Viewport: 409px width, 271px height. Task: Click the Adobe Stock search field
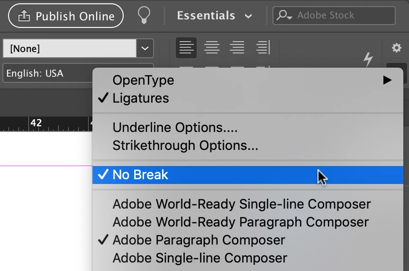coord(334,15)
